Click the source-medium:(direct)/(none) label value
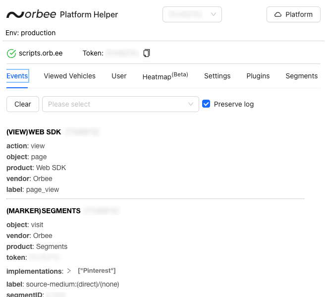 click(72, 284)
